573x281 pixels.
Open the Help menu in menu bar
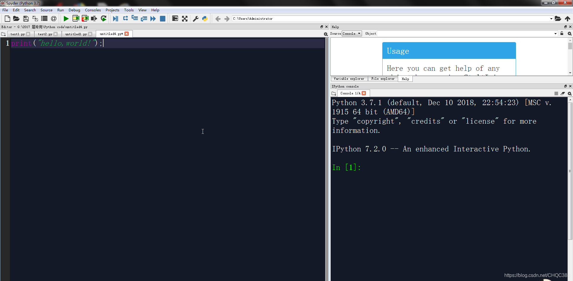(155, 10)
